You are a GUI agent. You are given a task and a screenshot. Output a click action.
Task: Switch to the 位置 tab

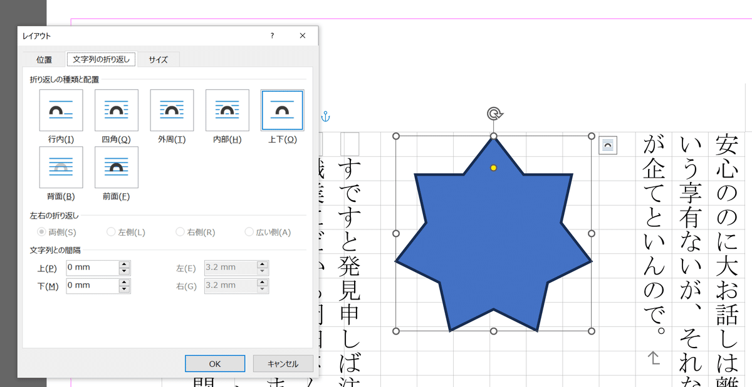[x=44, y=59]
